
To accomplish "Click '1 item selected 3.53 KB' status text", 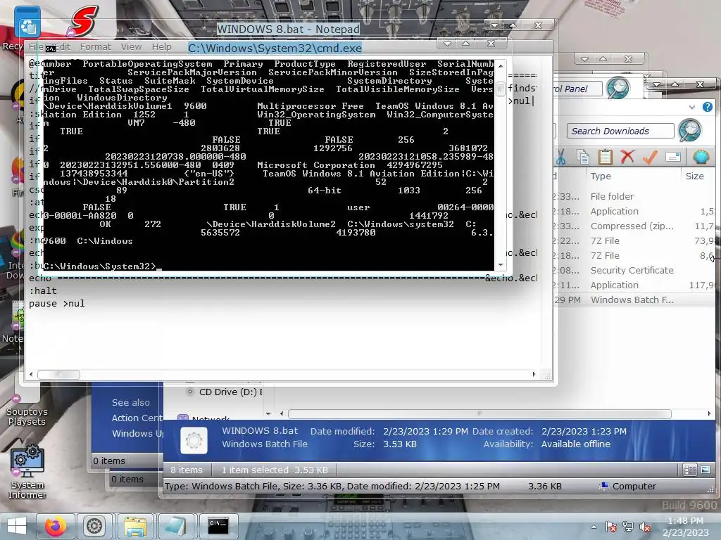I will pos(275,470).
